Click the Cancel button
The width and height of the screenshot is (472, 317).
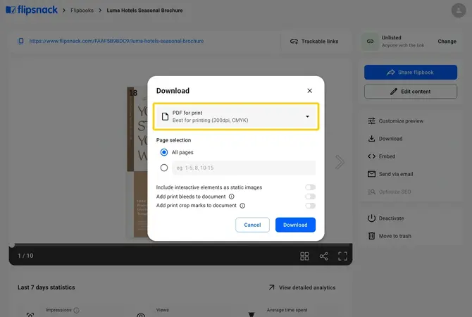point(252,225)
